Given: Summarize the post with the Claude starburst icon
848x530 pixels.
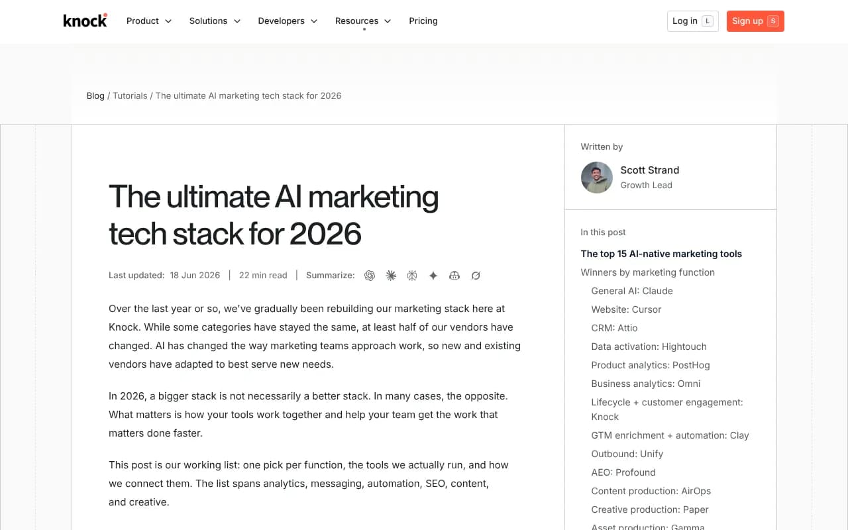Looking at the screenshot, I should point(391,276).
